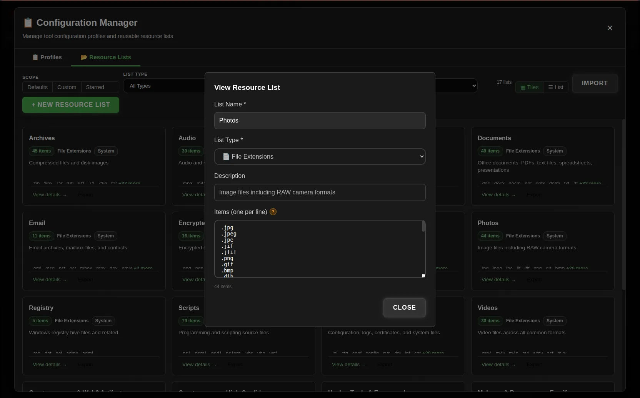Image resolution: width=640 pixels, height=398 pixels.
Task: Open View details for Documents card
Action: (498, 195)
